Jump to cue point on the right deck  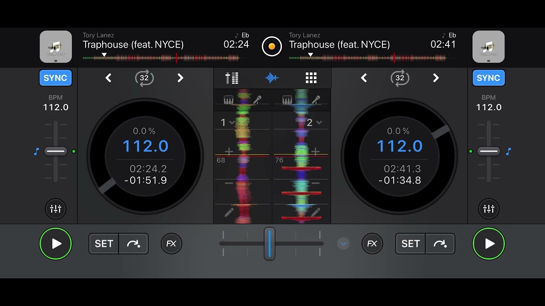tap(440, 244)
